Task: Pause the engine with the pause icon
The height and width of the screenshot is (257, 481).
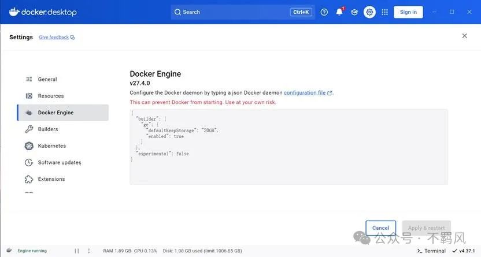Action: pos(77,251)
